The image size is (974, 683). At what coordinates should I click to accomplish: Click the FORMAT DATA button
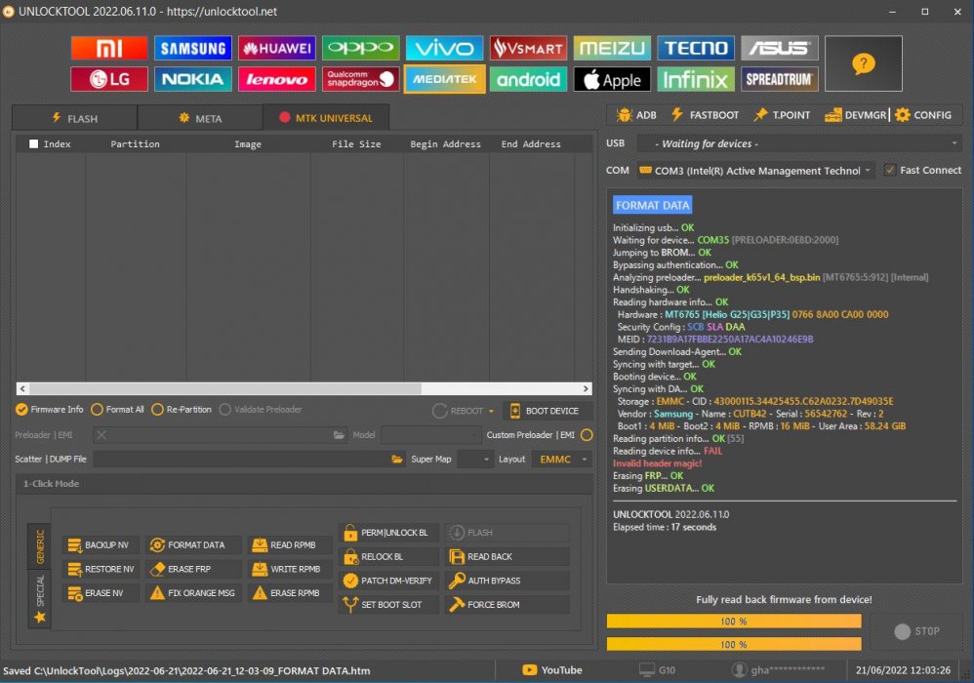click(x=193, y=544)
